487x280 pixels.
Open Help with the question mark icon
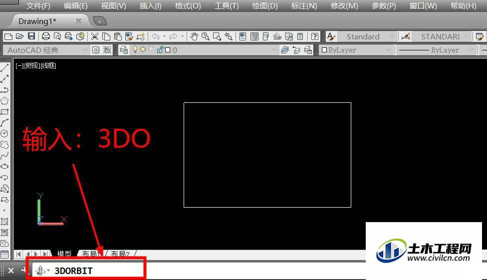[315, 36]
